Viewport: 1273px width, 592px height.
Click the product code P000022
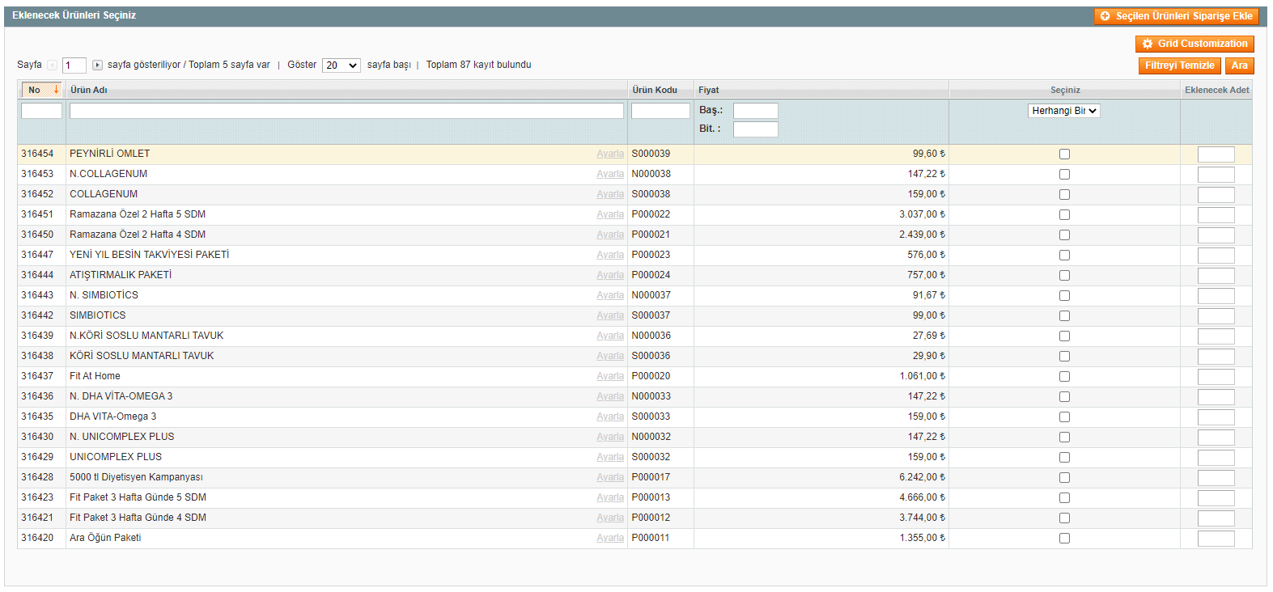(x=651, y=214)
